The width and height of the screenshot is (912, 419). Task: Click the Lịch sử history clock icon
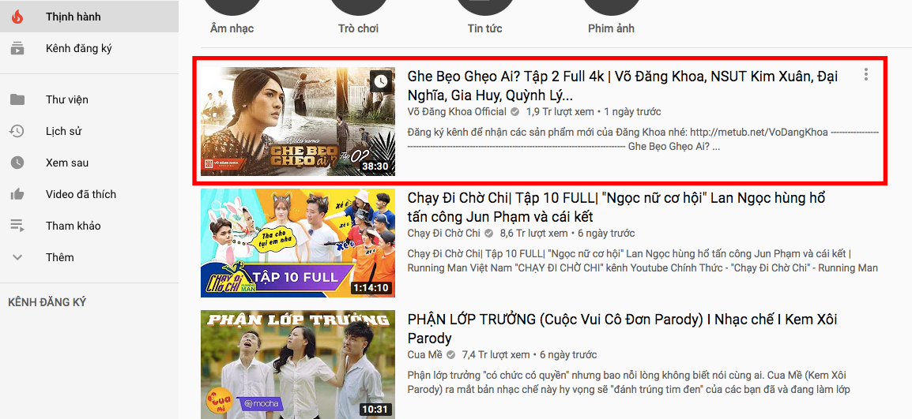click(17, 131)
